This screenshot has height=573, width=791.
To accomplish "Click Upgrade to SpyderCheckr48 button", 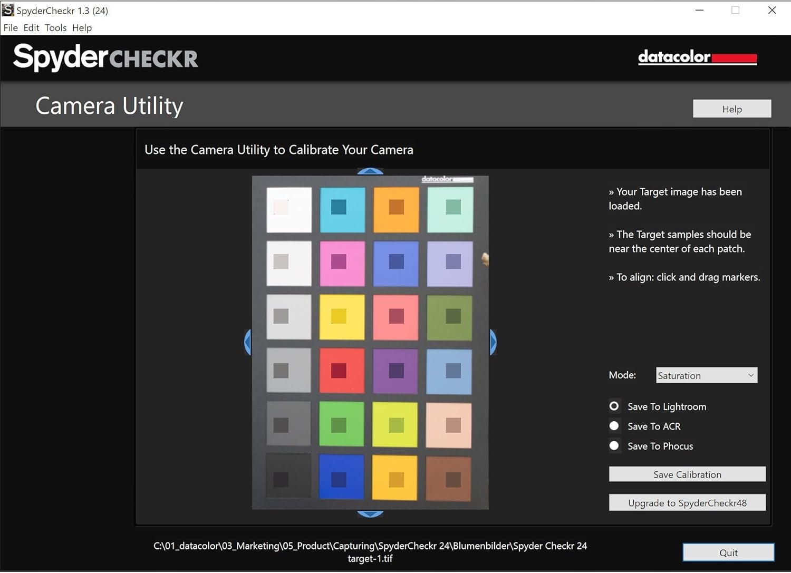I will pyautogui.click(x=687, y=503).
